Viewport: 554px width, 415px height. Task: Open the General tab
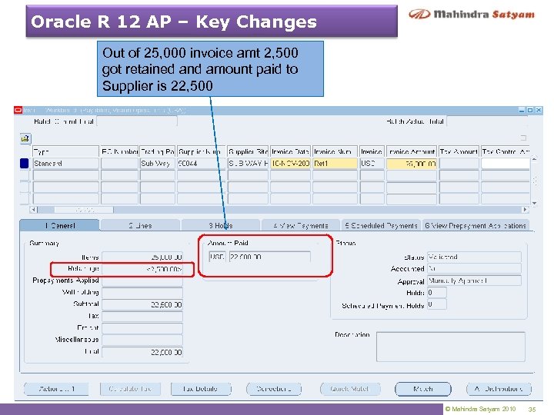coord(60,225)
